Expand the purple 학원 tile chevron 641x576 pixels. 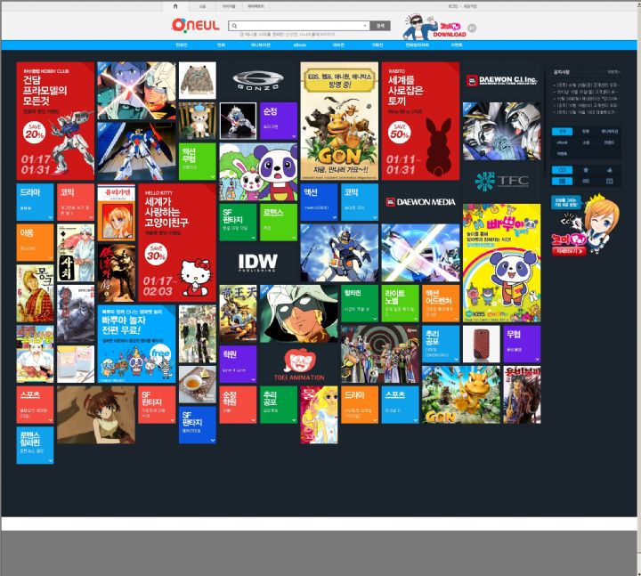point(253,379)
